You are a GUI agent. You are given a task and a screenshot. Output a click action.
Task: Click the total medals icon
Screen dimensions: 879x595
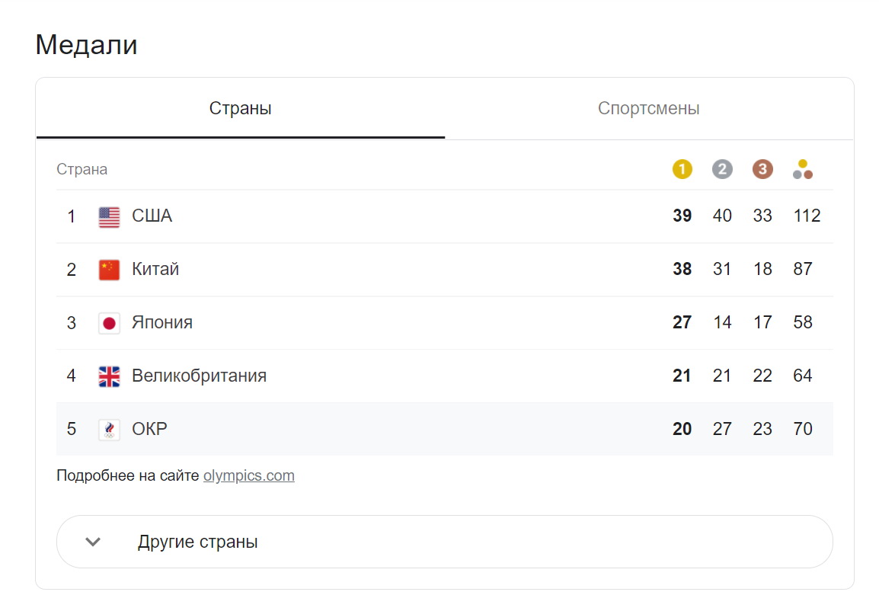pos(803,169)
